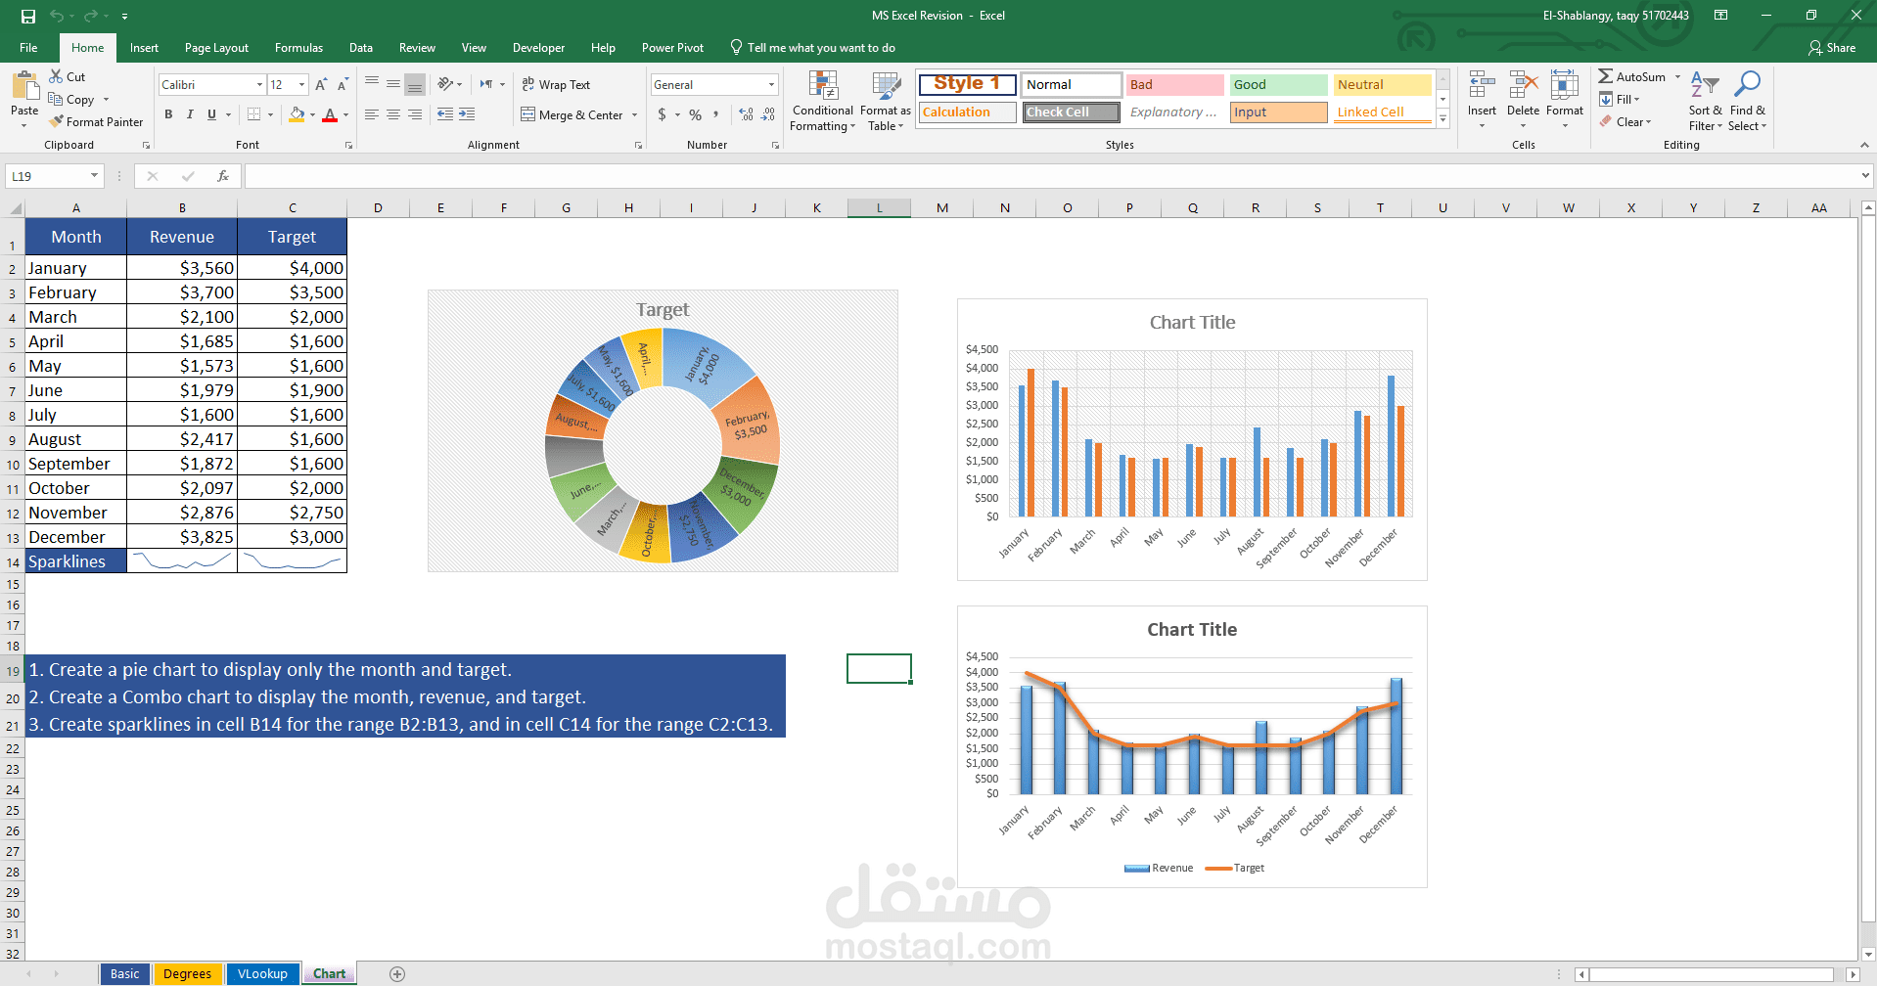Click the Paste clipboard icon
The image size is (1877, 986).
point(24,86)
